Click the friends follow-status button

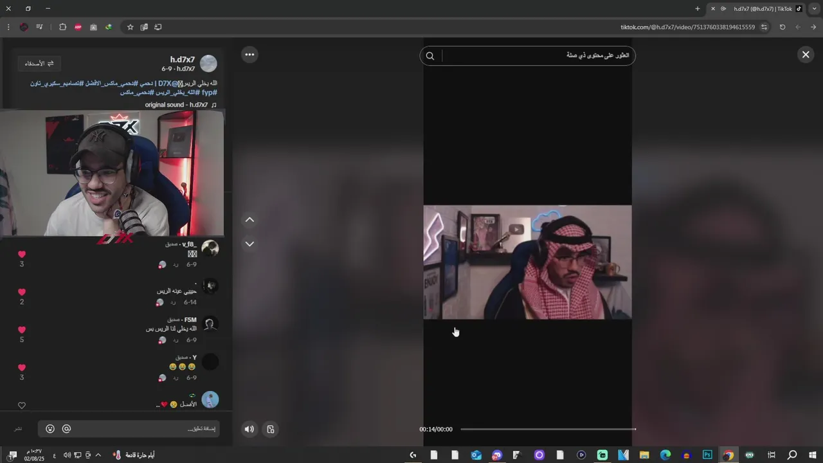[39, 63]
